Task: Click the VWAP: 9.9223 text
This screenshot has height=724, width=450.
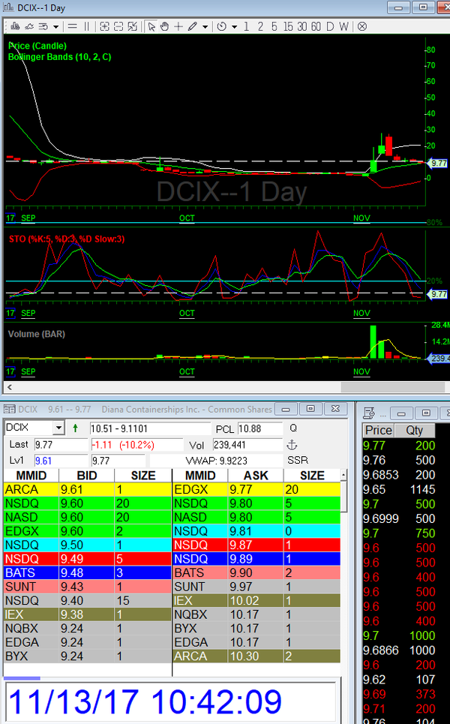Action: point(217,461)
